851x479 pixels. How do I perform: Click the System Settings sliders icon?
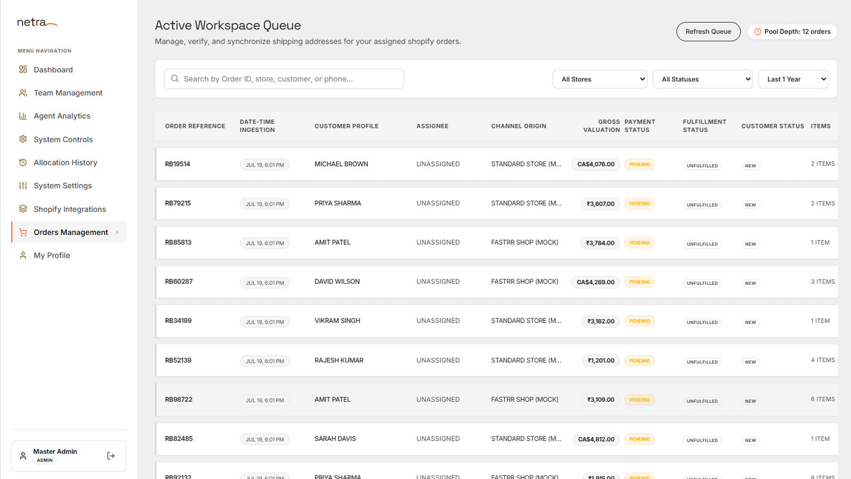coord(23,186)
